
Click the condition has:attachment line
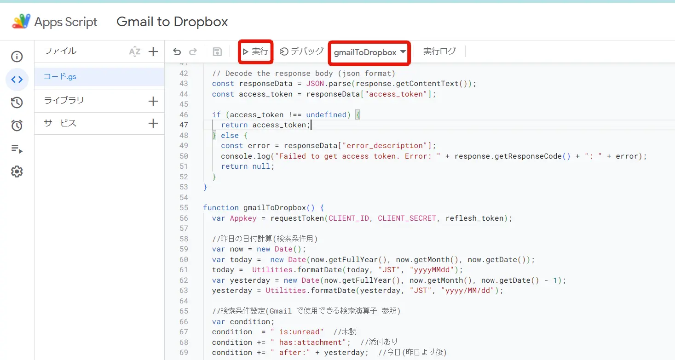[x=305, y=343]
